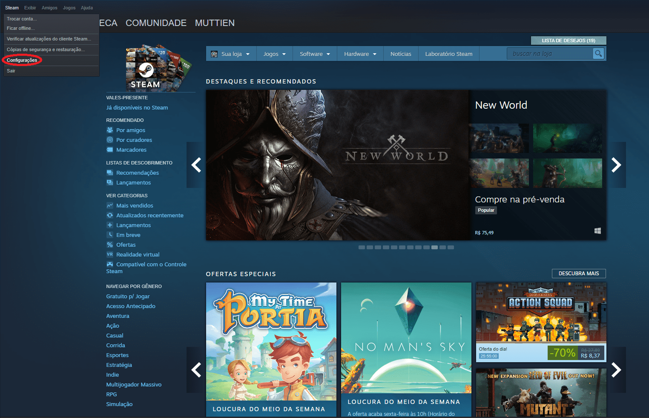Click the Marcadores tag icon
Image resolution: width=649 pixels, height=418 pixels.
[x=110, y=150]
